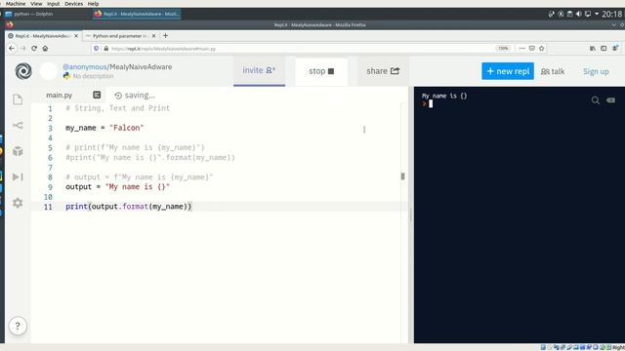Open the Help menu
625x351 pixels.
click(x=94, y=4)
